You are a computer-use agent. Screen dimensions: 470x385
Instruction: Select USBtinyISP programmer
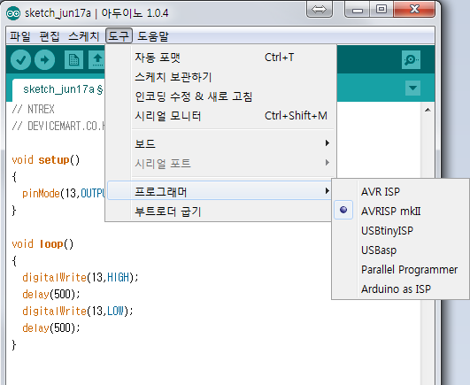click(401, 230)
